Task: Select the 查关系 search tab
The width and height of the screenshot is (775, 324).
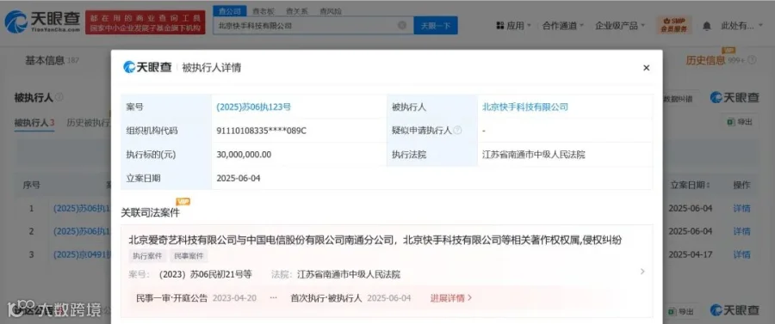Action: 296,11
